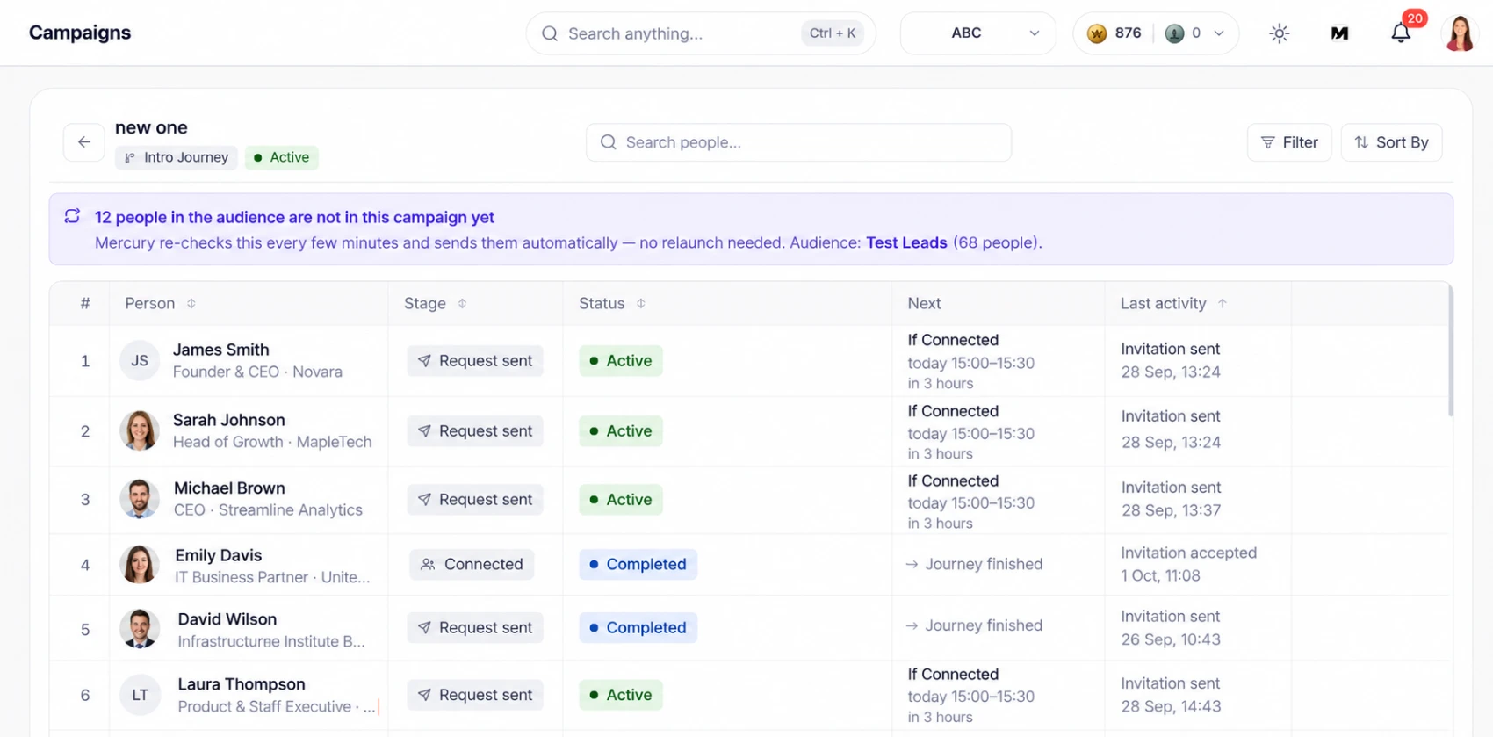The width and height of the screenshot is (1493, 737).
Task: Click David Wilson's Completed status badge
Action: coord(638,627)
